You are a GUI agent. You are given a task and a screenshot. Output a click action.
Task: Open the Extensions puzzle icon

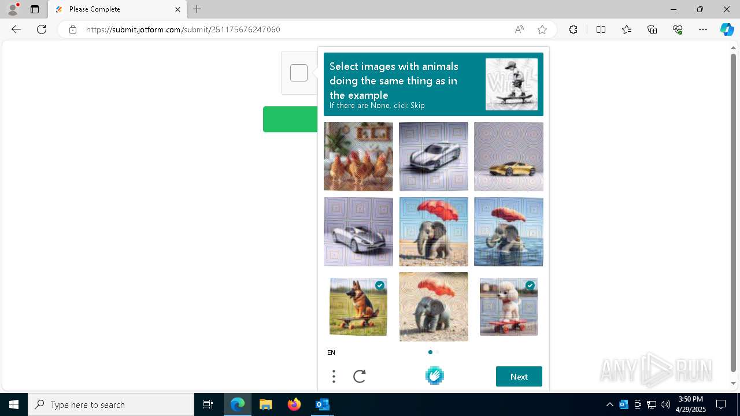click(573, 29)
